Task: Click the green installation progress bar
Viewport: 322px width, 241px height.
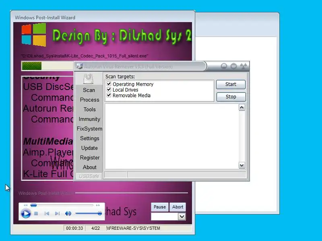Action: point(32,66)
